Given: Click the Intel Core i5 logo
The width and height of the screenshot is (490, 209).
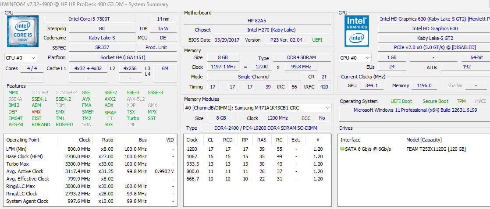Looking at the screenshot, I should point(23,31).
